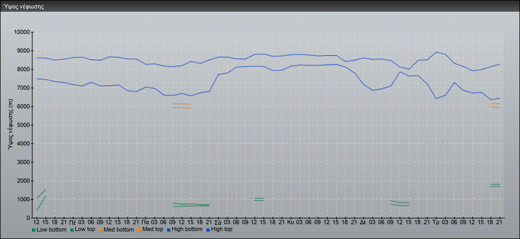The height and width of the screenshot is (239, 520).
Task: Click the vertical axis title Ύψος νέφωσης (m)
Action: click(11, 125)
